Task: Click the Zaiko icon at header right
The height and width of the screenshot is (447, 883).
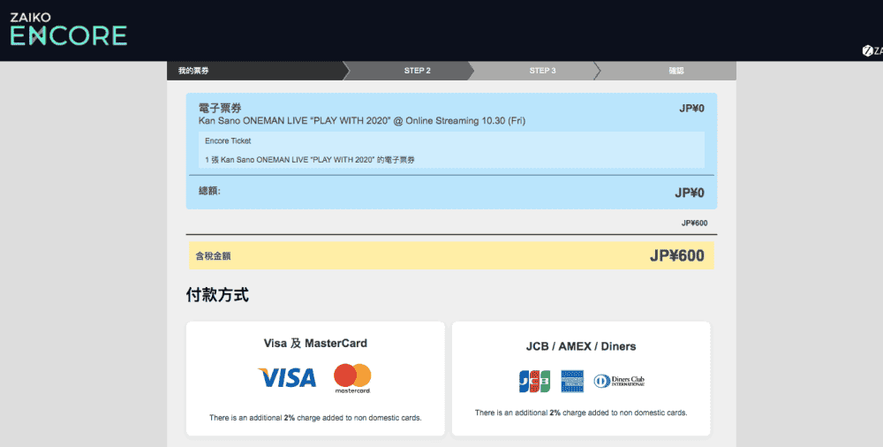Action: [872, 50]
